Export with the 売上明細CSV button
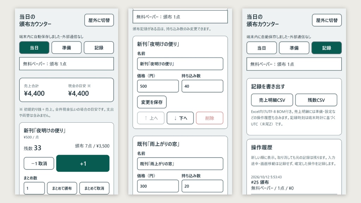 point(272,100)
